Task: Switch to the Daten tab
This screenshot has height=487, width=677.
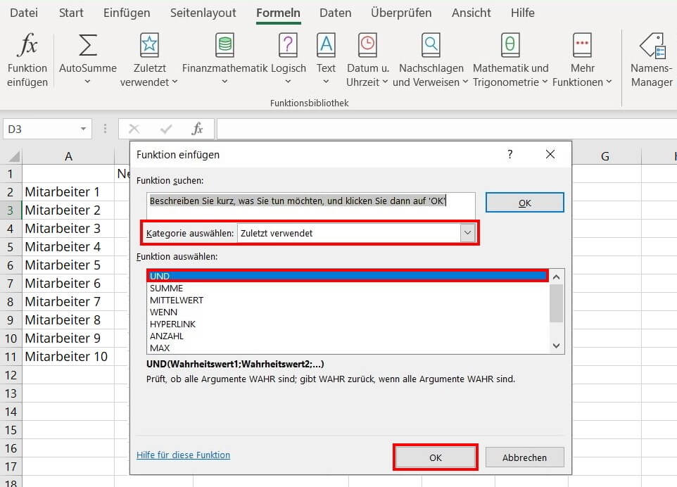Action: click(x=336, y=13)
